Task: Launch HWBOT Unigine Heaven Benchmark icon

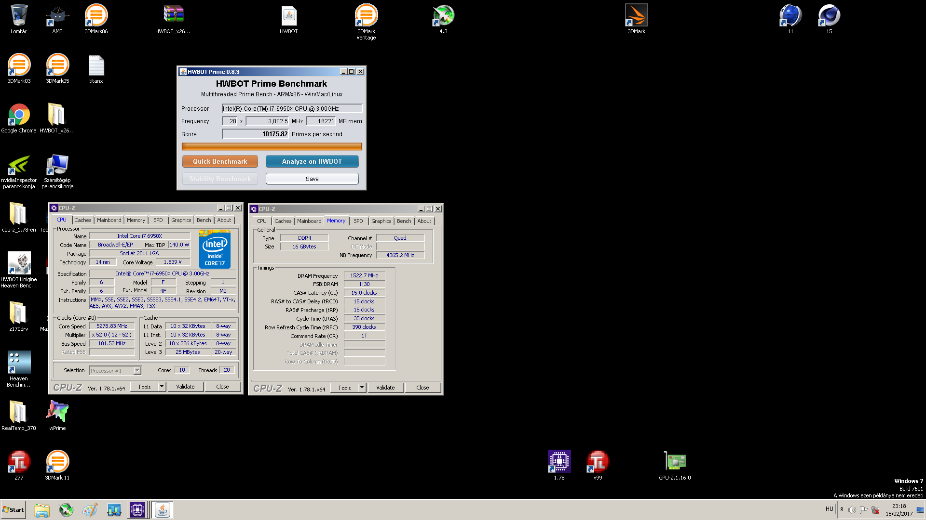Action: (19, 270)
